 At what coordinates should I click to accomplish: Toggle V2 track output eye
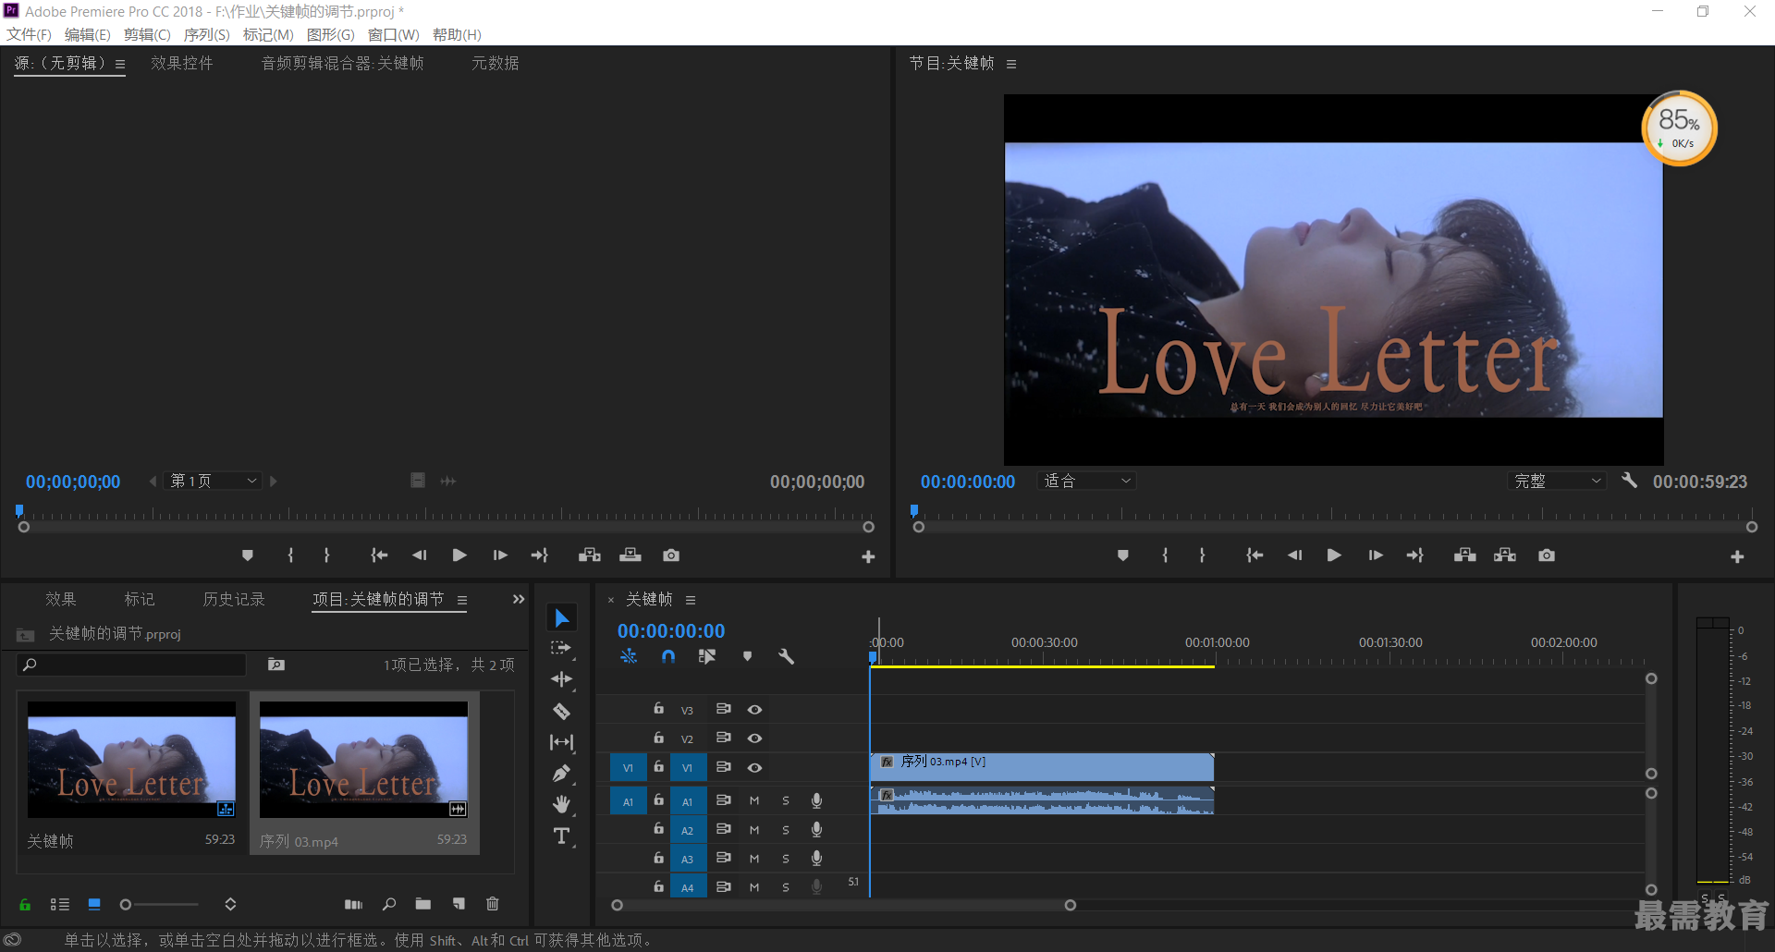tap(754, 738)
